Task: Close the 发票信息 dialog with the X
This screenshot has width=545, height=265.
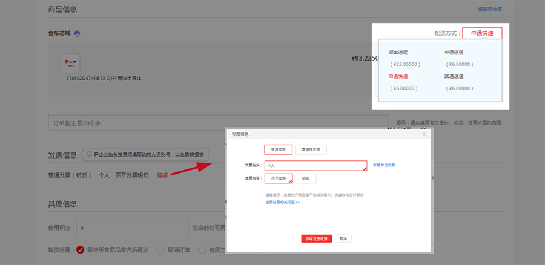Action: pyautogui.click(x=424, y=134)
